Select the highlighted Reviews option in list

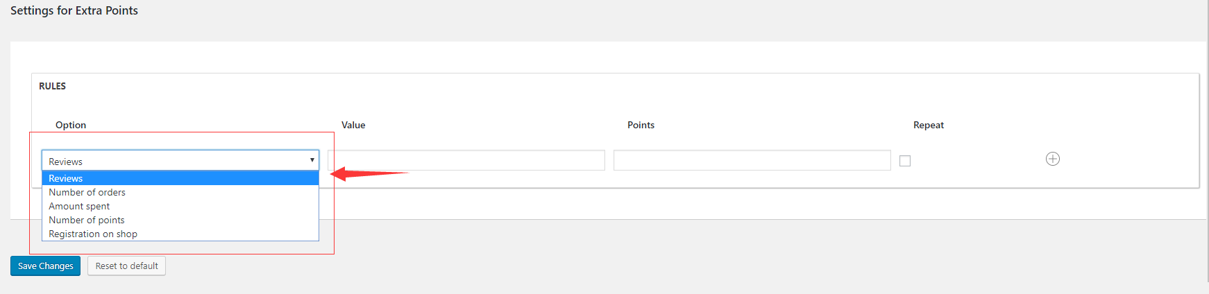click(x=180, y=178)
